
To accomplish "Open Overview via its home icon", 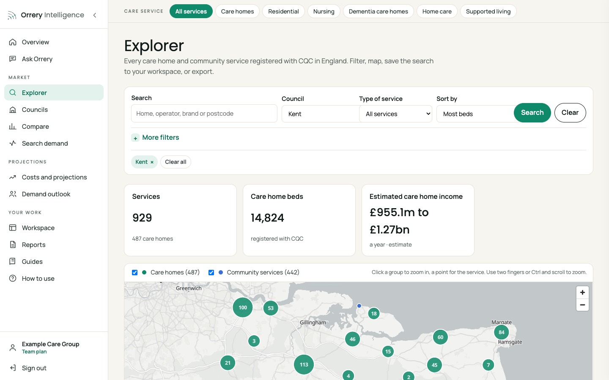I will [13, 42].
